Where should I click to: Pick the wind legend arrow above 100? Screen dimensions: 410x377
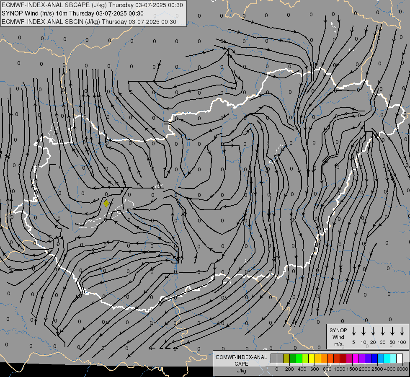point(402,331)
